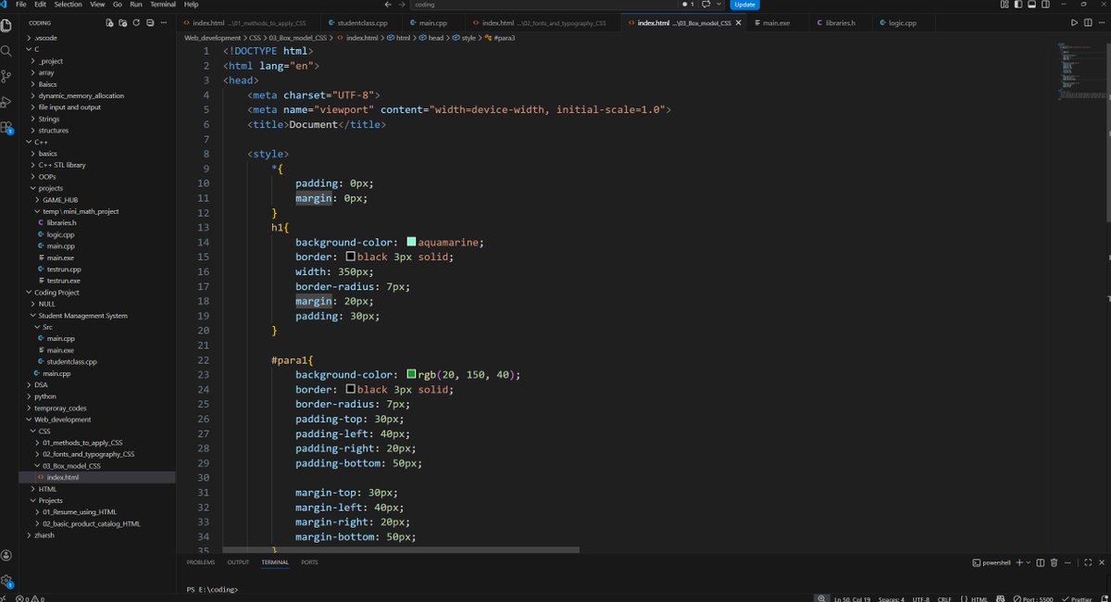Close the terminal panel
Image resolution: width=1111 pixels, height=602 pixels.
[1102, 562]
